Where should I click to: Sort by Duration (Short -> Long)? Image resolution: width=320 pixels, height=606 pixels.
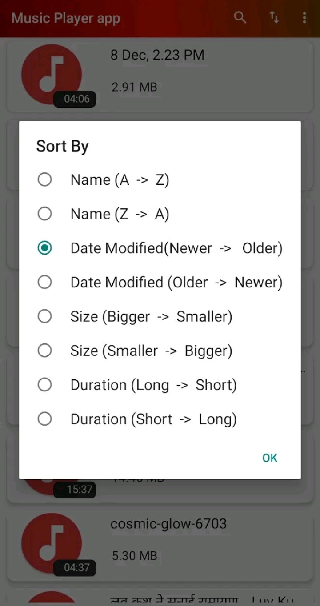click(x=44, y=419)
